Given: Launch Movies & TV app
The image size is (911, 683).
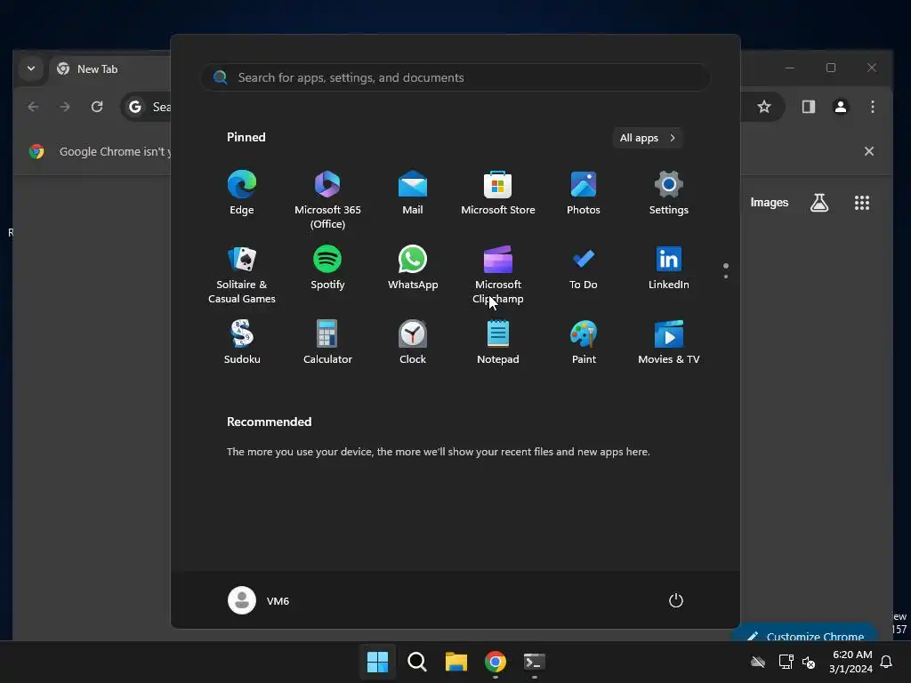Looking at the screenshot, I should point(669,342).
